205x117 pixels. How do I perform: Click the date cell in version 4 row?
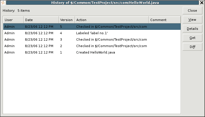click(x=39, y=33)
